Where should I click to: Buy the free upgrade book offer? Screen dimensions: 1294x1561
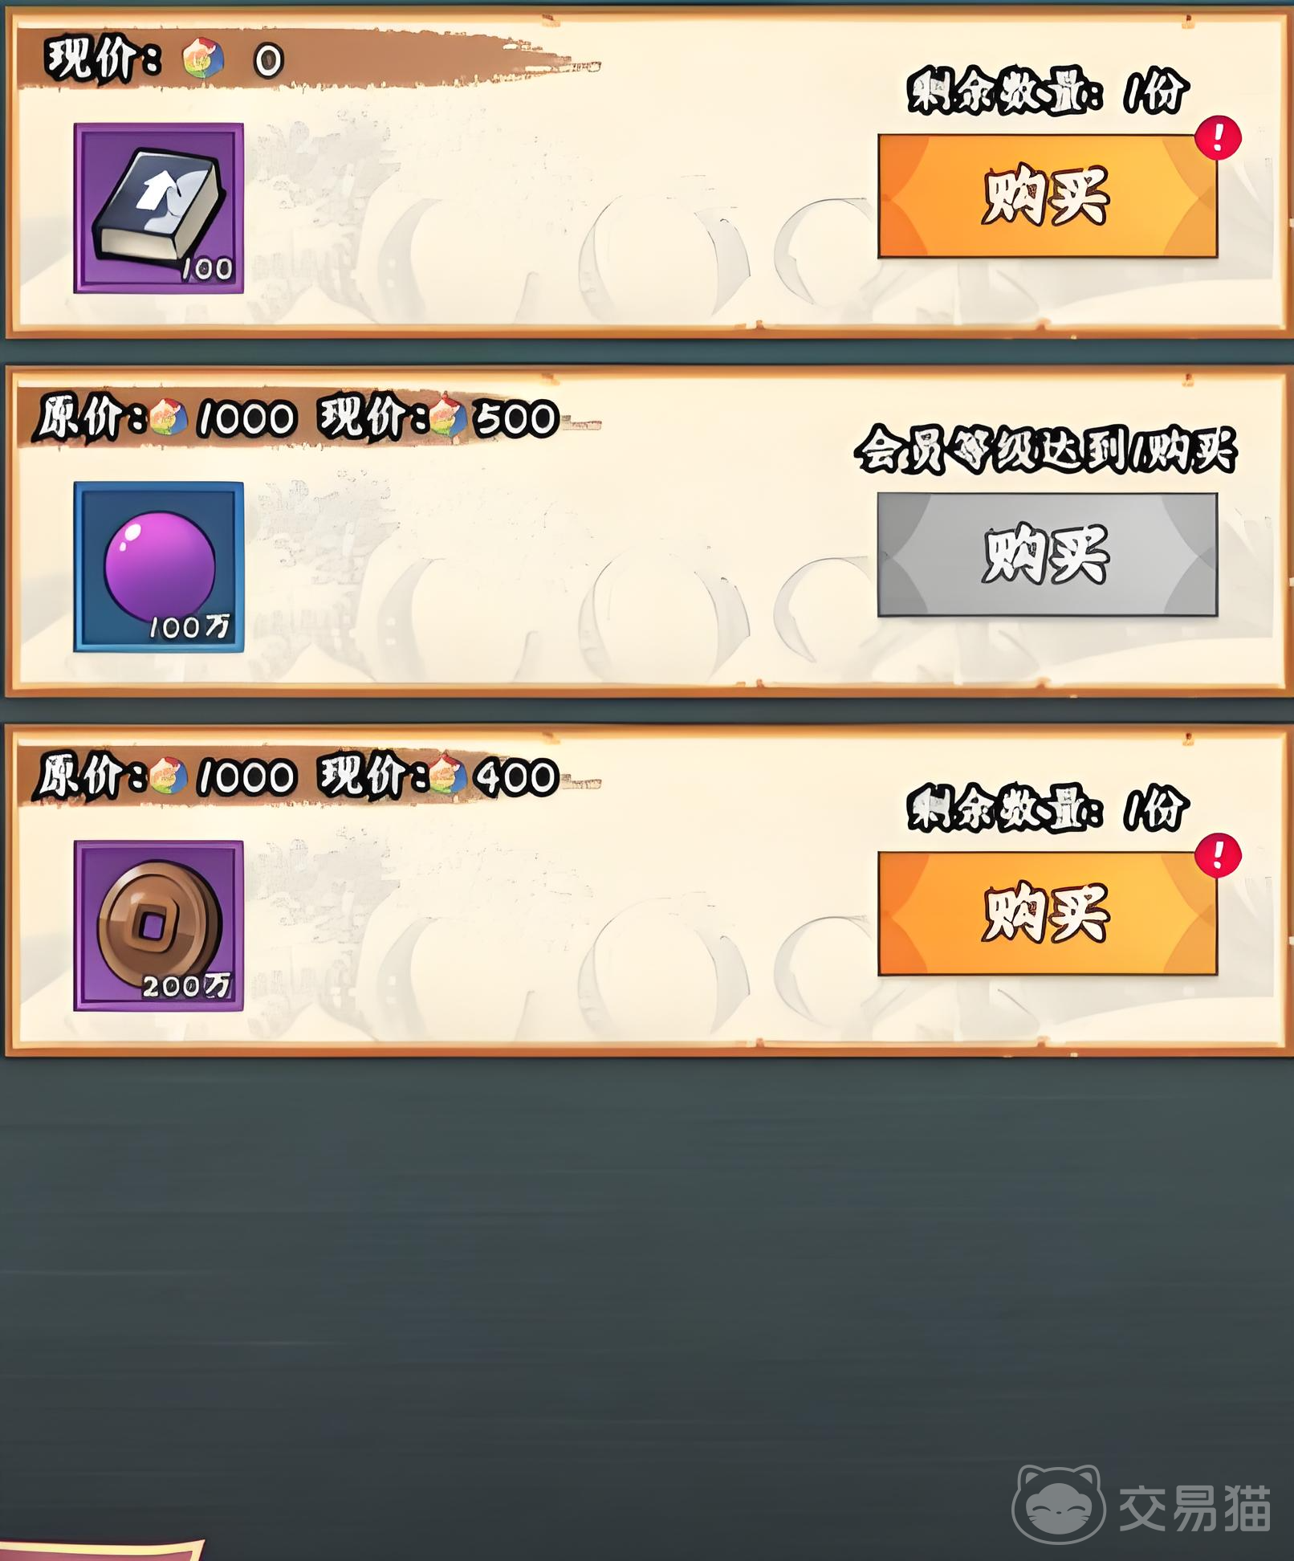click(1048, 196)
